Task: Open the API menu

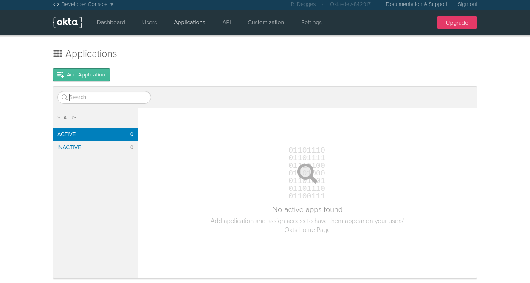Action: (x=226, y=23)
